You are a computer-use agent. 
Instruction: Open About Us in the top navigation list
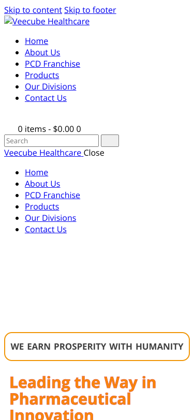pyautogui.click(x=42, y=53)
